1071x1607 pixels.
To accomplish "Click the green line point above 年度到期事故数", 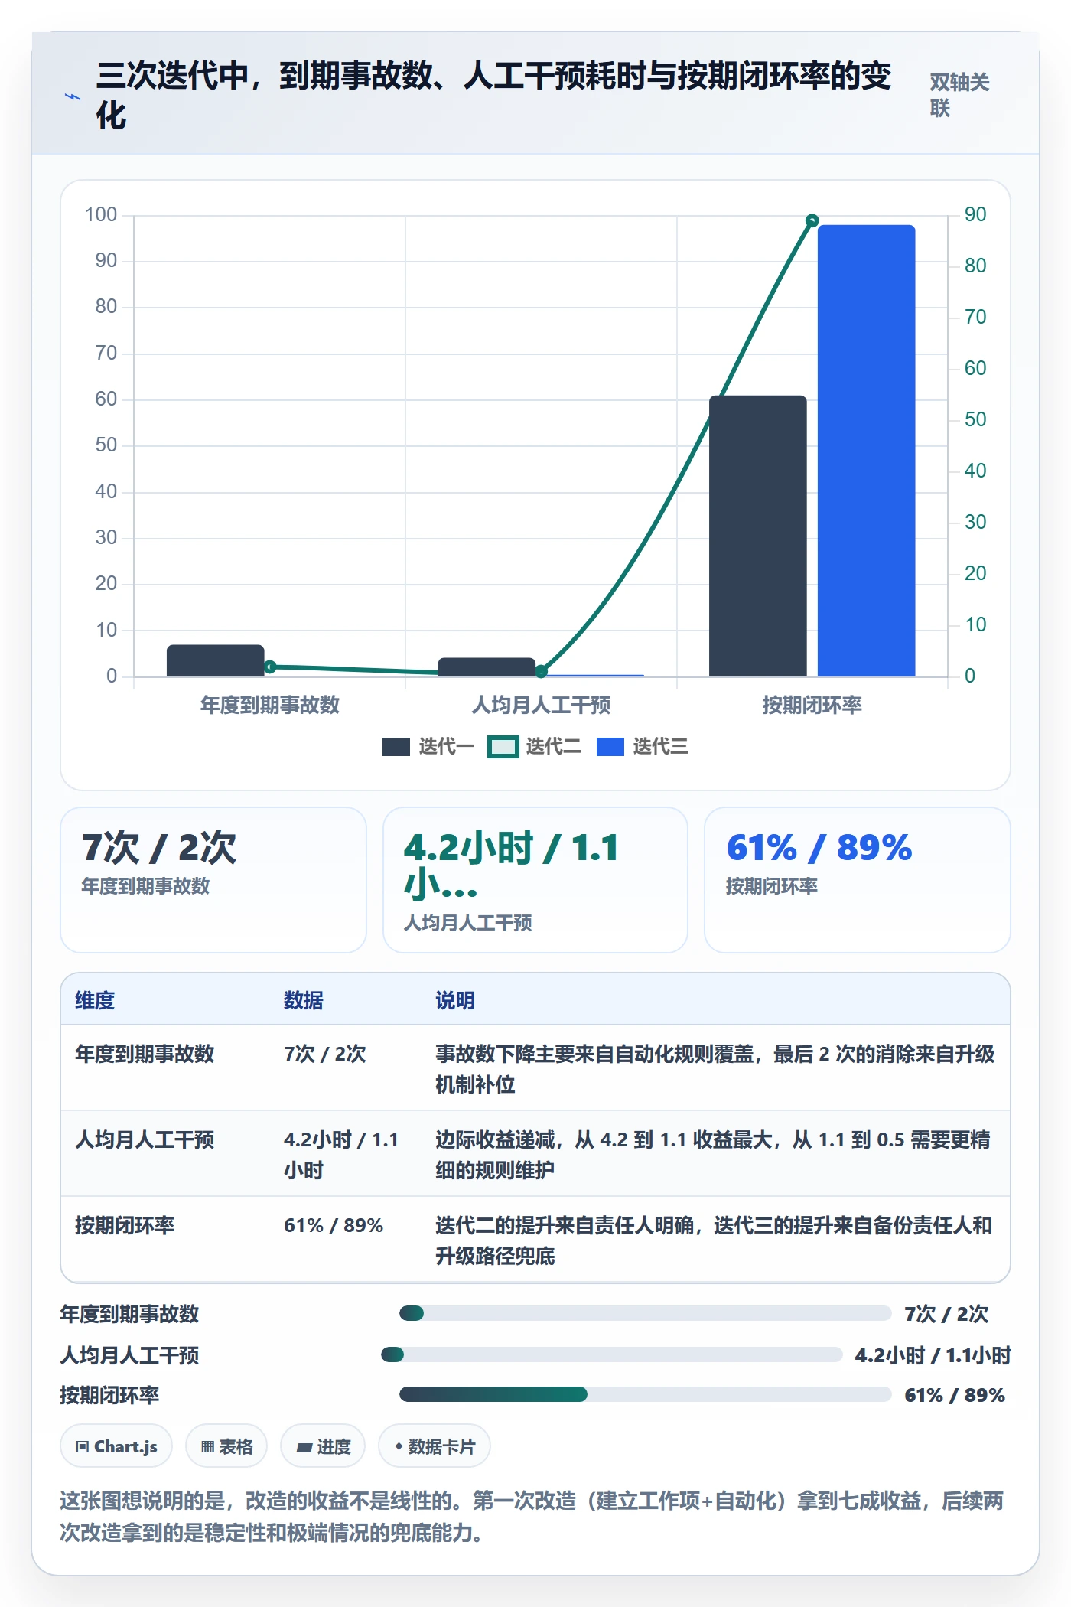I will click(x=270, y=667).
